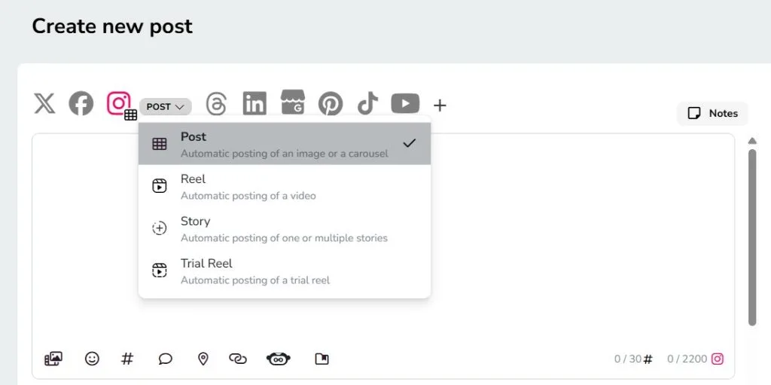Click the 0 / 30 hashtag counter
Viewport: 771px width, 385px height.
(633, 359)
